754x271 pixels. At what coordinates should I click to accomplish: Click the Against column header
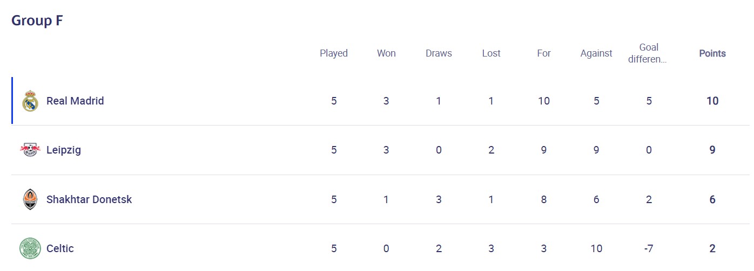pyautogui.click(x=596, y=53)
